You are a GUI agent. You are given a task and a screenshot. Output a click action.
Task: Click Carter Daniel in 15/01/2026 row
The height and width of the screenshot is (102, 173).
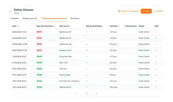point(144,87)
